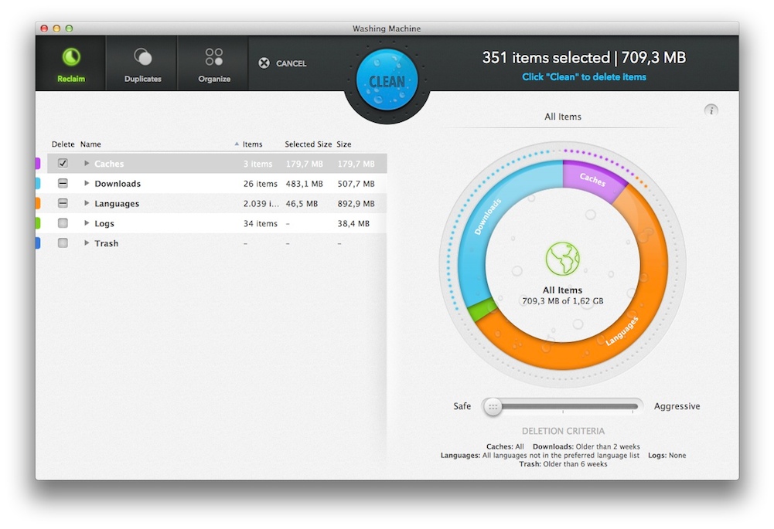This screenshot has height=529, width=774.
Task: Click the '483,1 MB' selected size cell
Action: point(304,183)
